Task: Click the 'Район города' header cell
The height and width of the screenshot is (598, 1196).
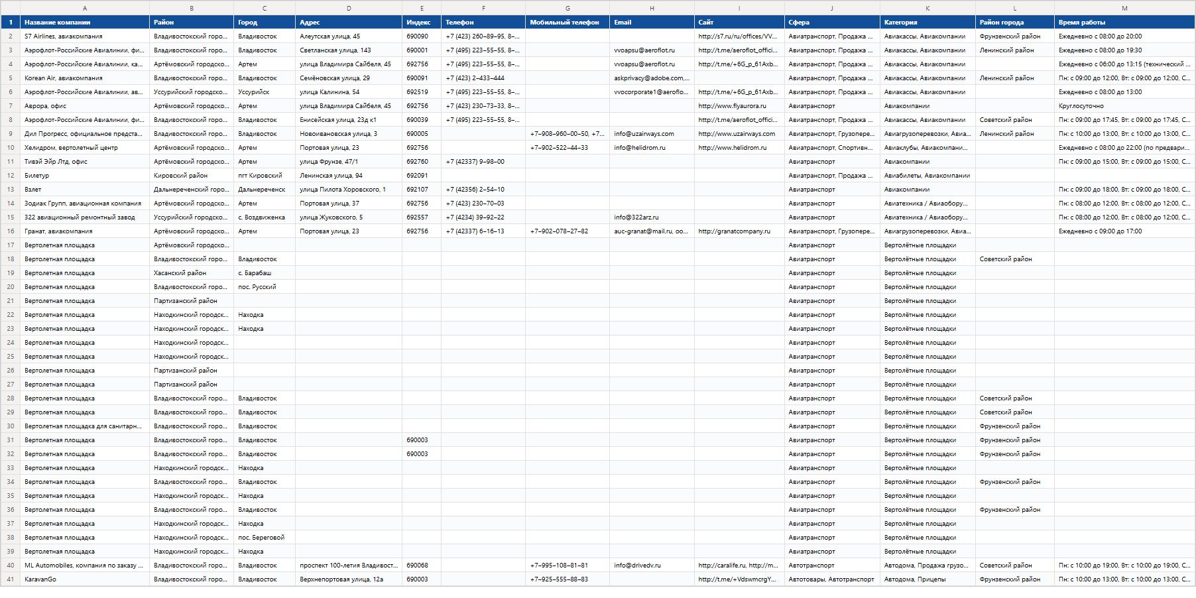Action: pyautogui.click(x=1015, y=23)
